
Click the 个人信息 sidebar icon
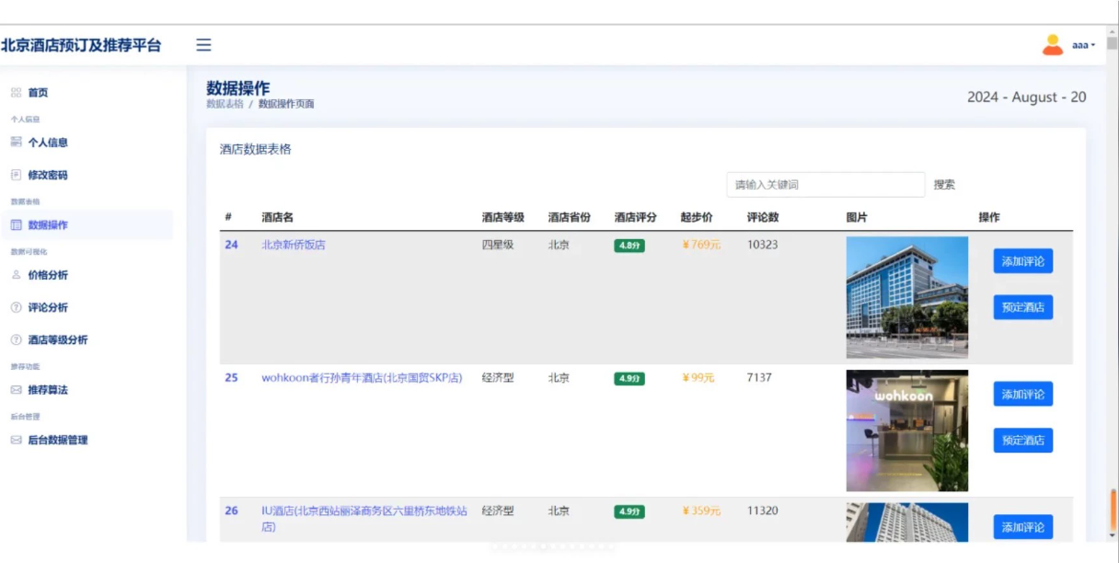[x=16, y=143]
